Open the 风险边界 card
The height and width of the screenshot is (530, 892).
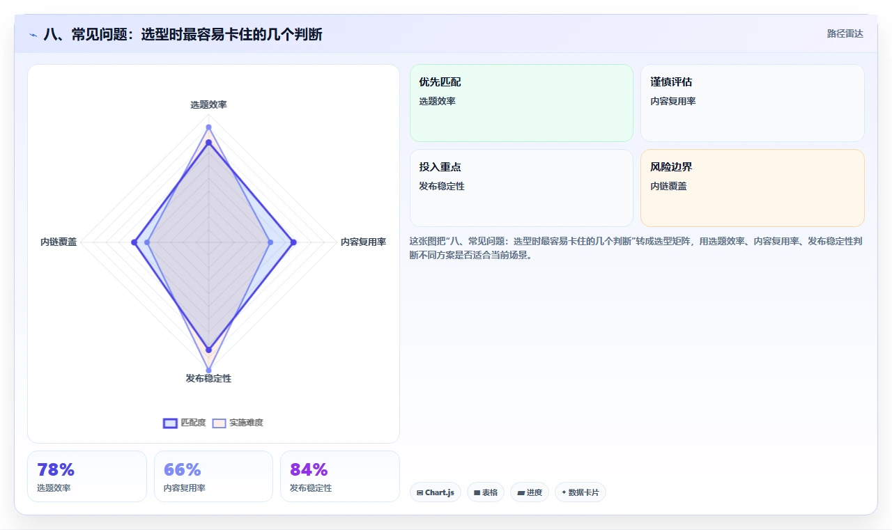click(753, 188)
